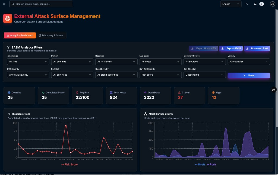Viewport: 278px width, 175px height.
Task: Click the EASM radar logo icon
Action: [8, 18]
